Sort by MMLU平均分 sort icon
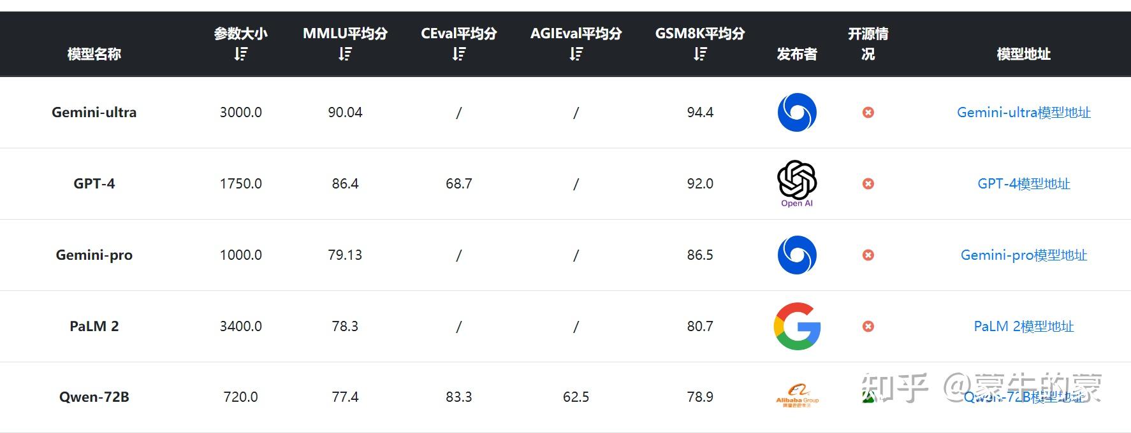This screenshot has height=433, width=1131. coord(345,55)
